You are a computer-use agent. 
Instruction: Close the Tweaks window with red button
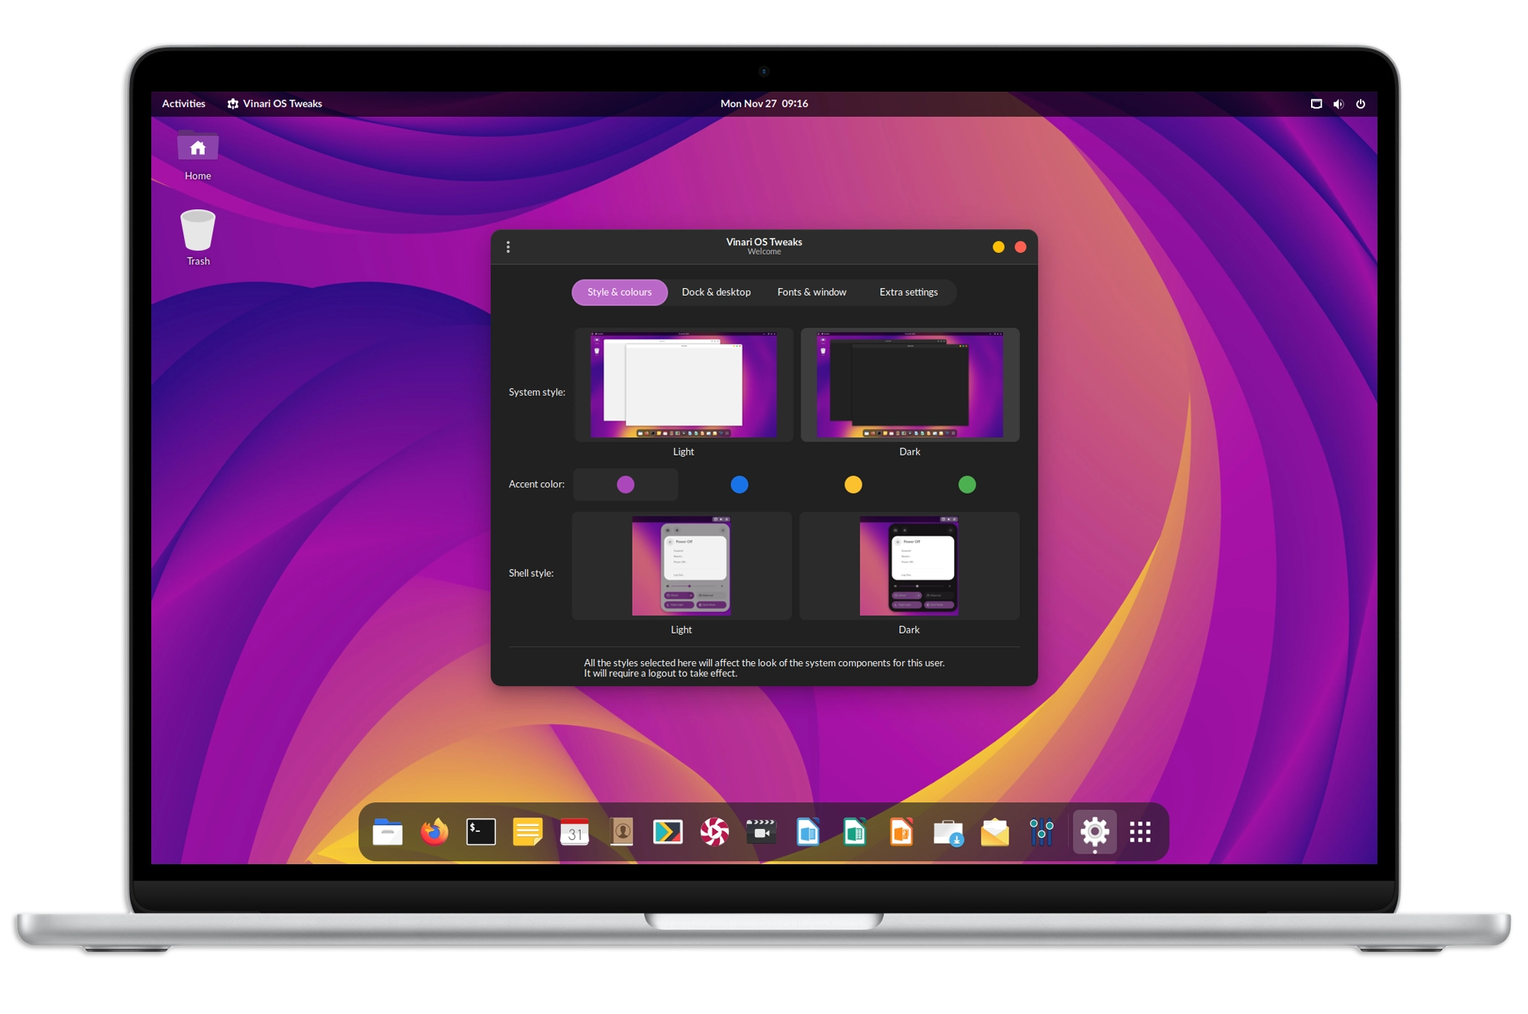coord(1021,247)
